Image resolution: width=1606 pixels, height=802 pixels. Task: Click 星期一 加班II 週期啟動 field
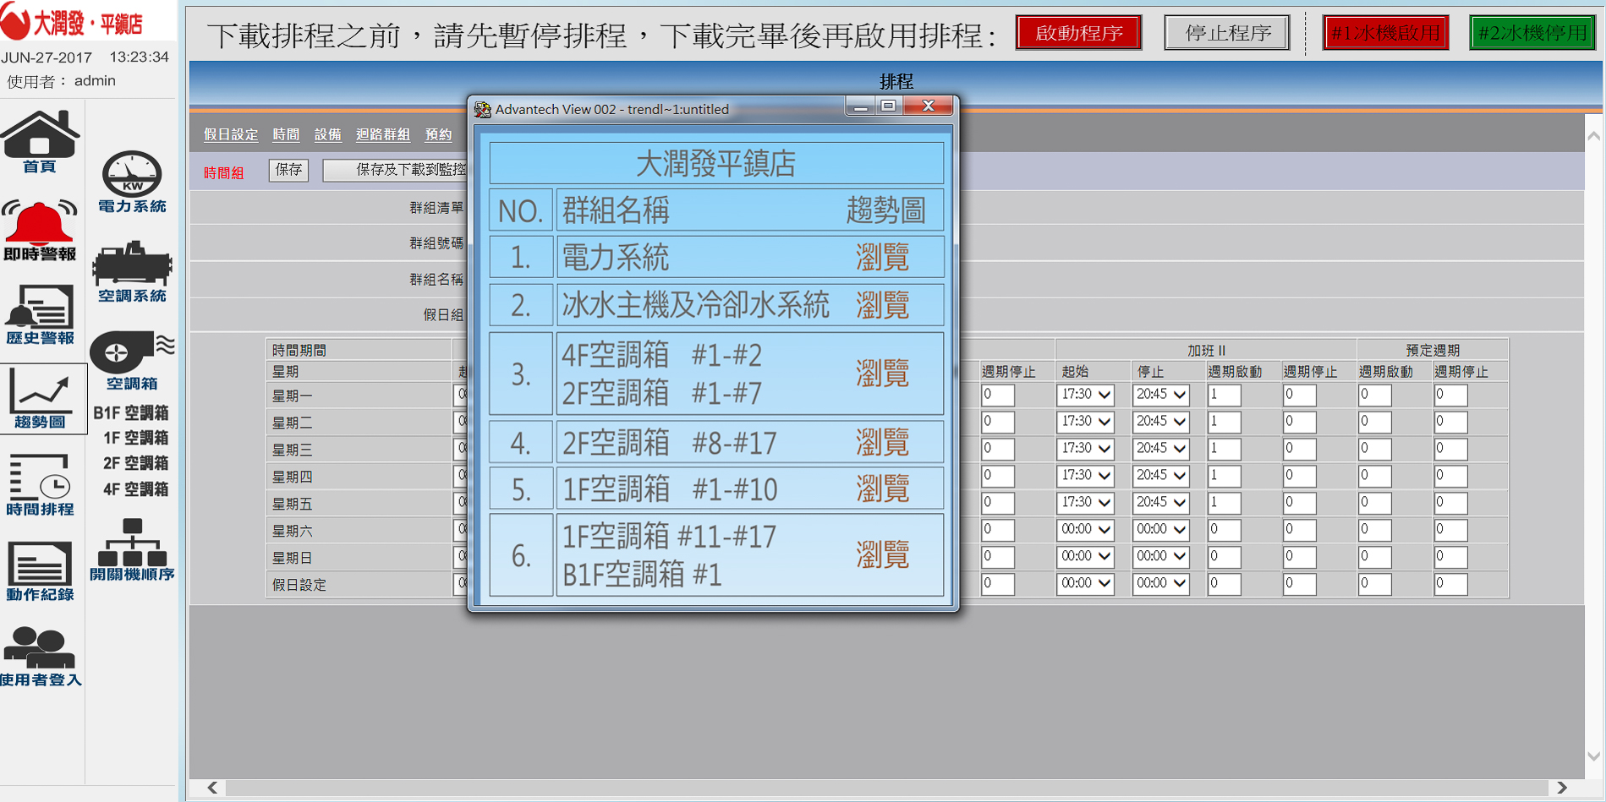tap(1224, 395)
